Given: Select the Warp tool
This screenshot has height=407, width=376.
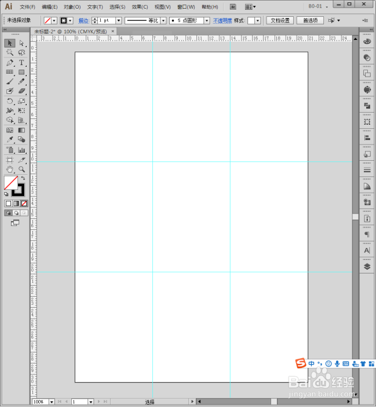Looking at the screenshot, I should click(x=10, y=110).
